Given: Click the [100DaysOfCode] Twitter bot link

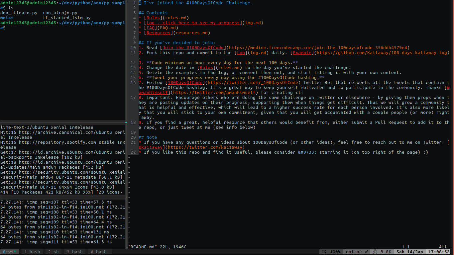Looking at the screenshot, I should point(185,83).
